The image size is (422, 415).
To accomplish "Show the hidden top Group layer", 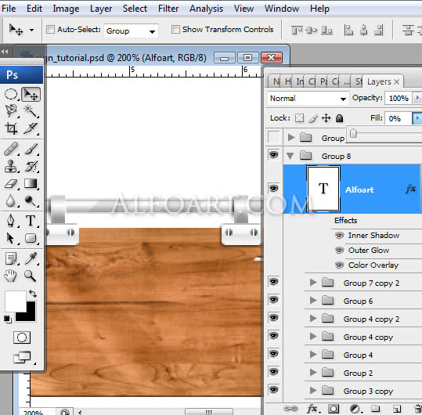I will click(x=274, y=137).
